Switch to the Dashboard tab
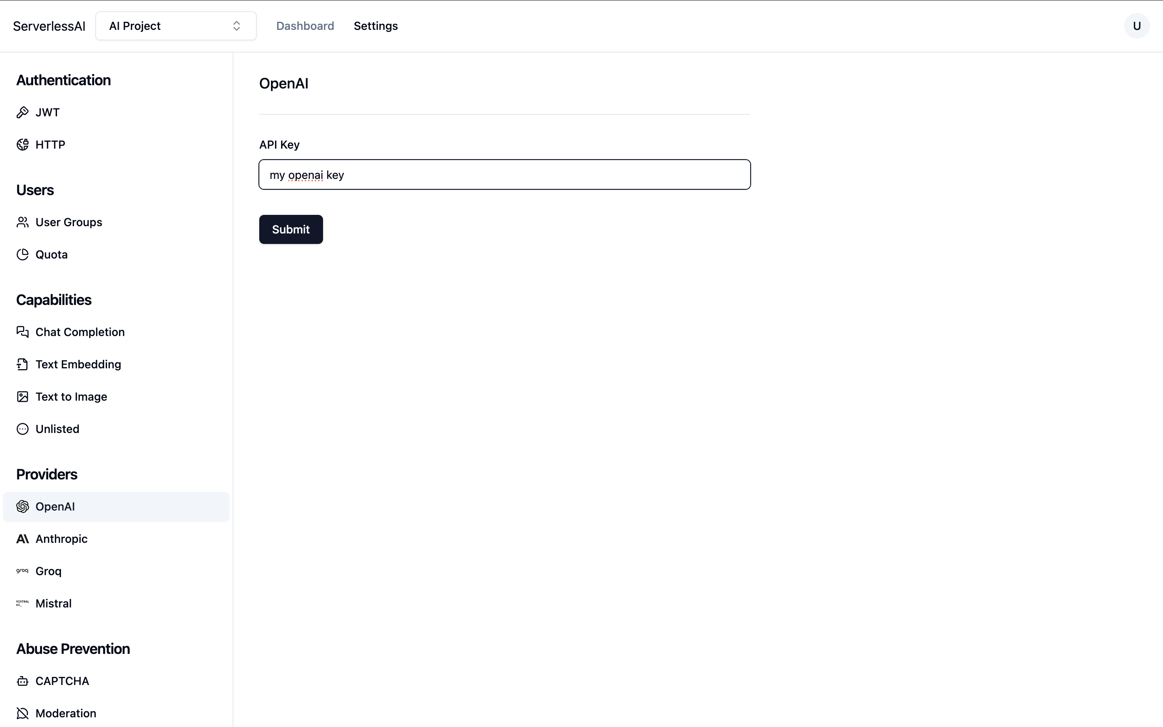 (x=305, y=26)
